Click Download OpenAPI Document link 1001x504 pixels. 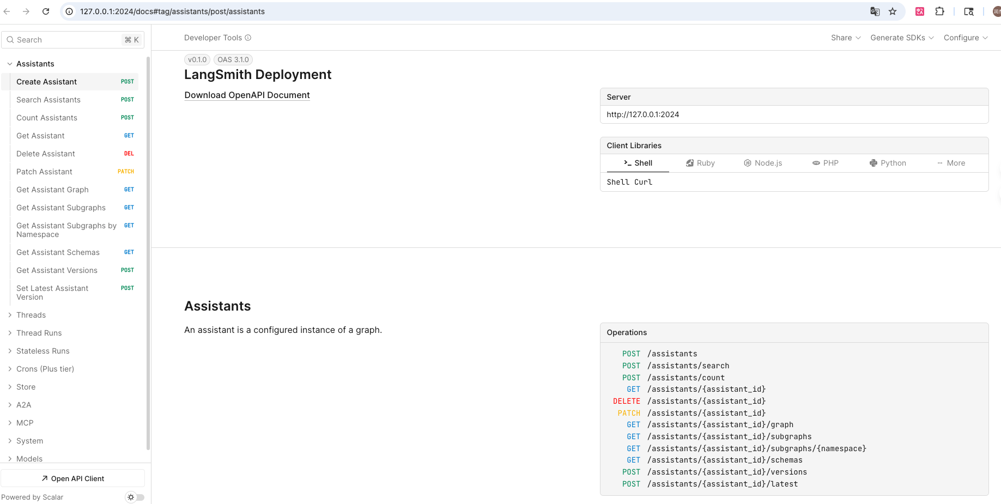(247, 95)
